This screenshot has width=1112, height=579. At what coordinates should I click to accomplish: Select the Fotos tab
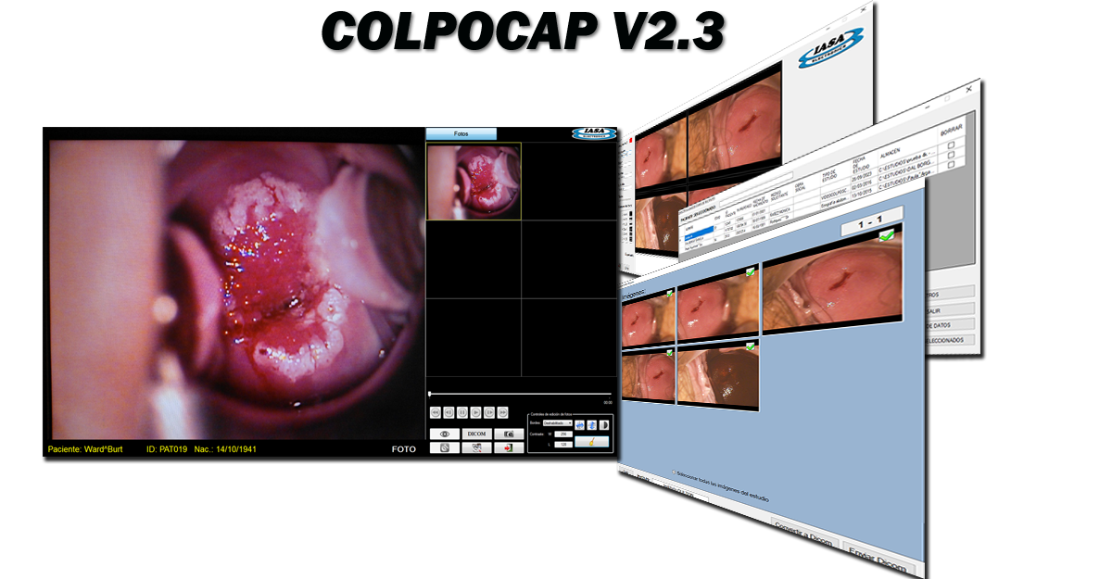[461, 134]
